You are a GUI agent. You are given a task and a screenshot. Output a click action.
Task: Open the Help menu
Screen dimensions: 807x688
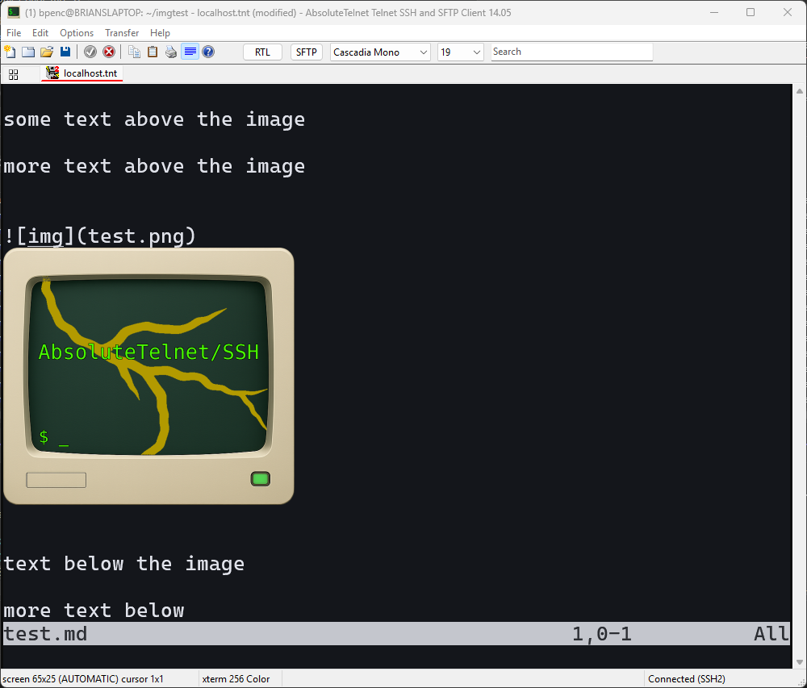(x=160, y=33)
